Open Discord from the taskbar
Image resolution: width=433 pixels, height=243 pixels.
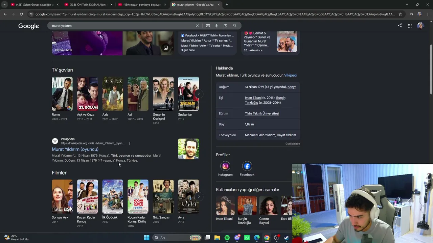237,238
